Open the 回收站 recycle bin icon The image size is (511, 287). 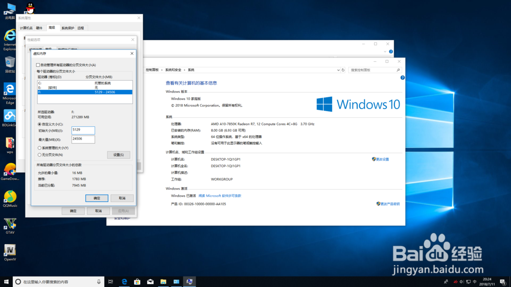10,65
